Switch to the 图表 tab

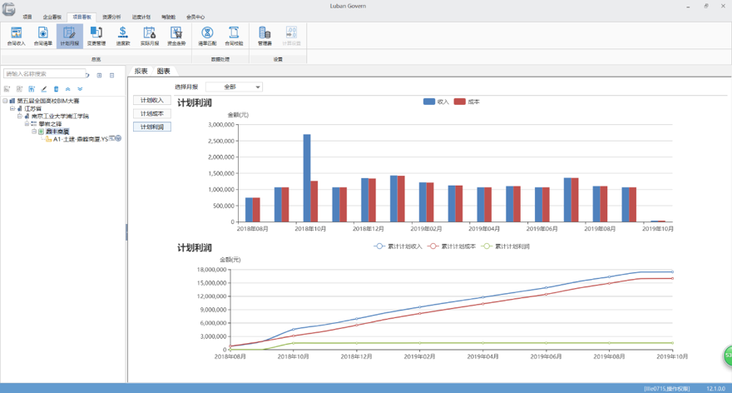[x=163, y=71]
